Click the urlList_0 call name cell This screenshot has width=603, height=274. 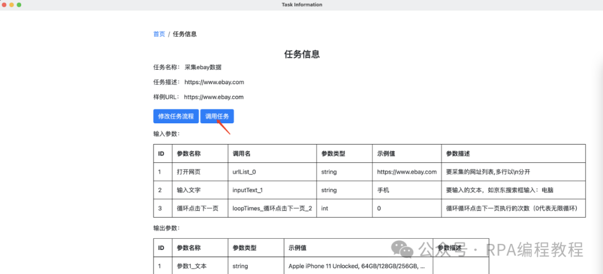272,172
